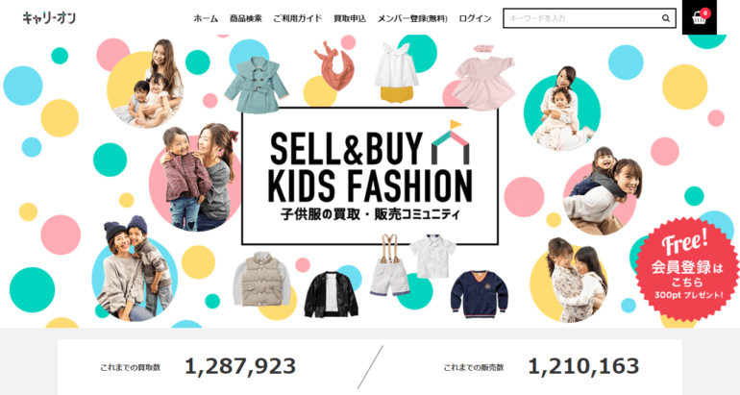Click the cart item count badge
This screenshot has width=740, height=395.
tap(705, 12)
